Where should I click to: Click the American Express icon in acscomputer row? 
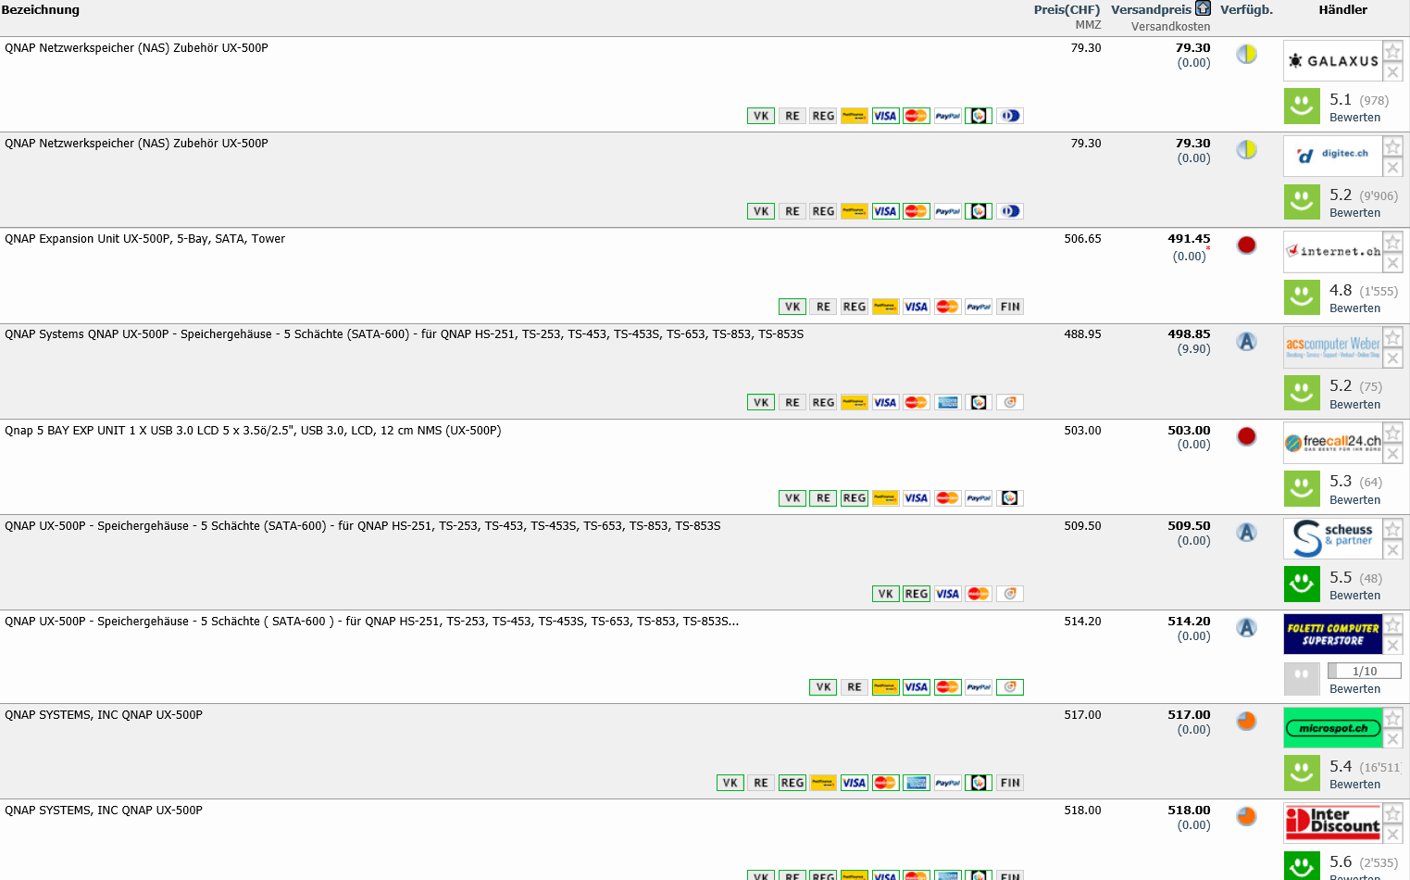point(947,402)
